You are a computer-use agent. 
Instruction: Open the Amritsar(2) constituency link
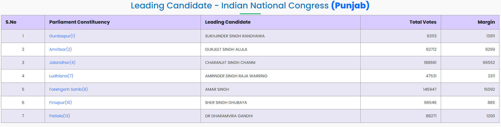[x=60, y=49]
